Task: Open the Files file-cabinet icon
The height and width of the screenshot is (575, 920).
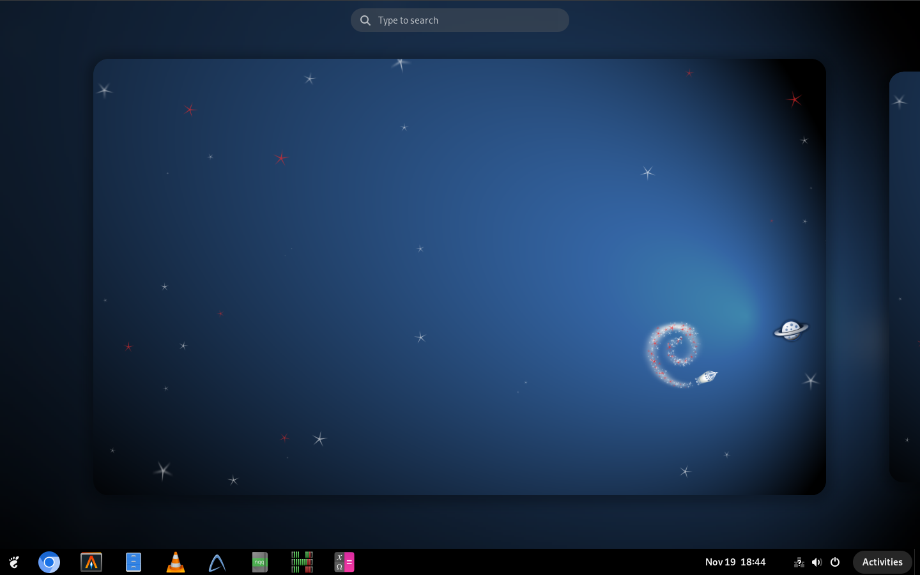Action: [x=133, y=562]
